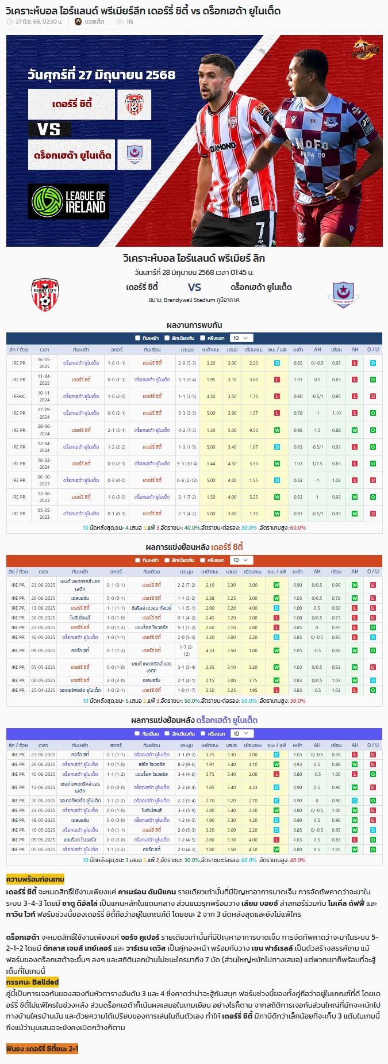Click odds 3.20 in the 16-05-2025 head-to-head row
The width and height of the screenshot is (388, 1064).
pyautogui.click(x=211, y=363)
